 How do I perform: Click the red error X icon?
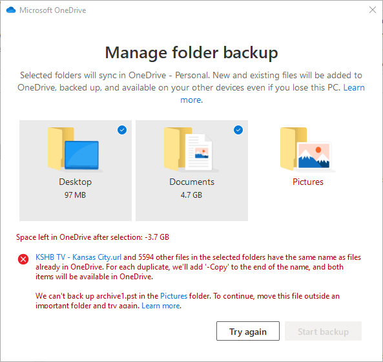23,259
